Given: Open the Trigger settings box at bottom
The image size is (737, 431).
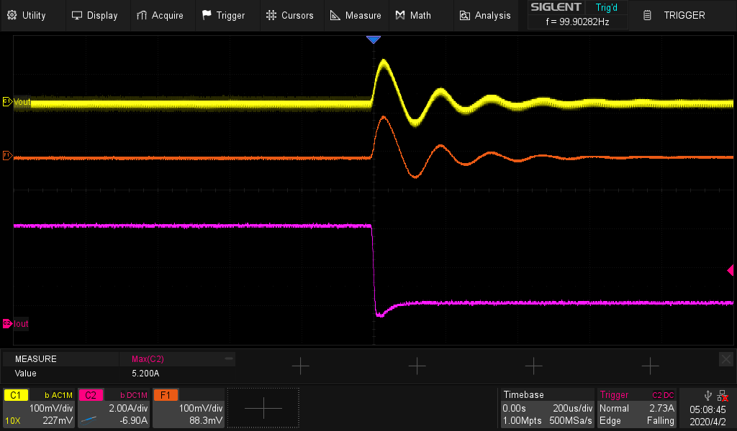Looking at the screenshot, I should tap(637, 408).
